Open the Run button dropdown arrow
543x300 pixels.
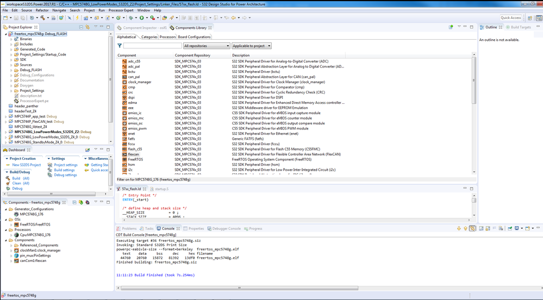click(x=147, y=18)
